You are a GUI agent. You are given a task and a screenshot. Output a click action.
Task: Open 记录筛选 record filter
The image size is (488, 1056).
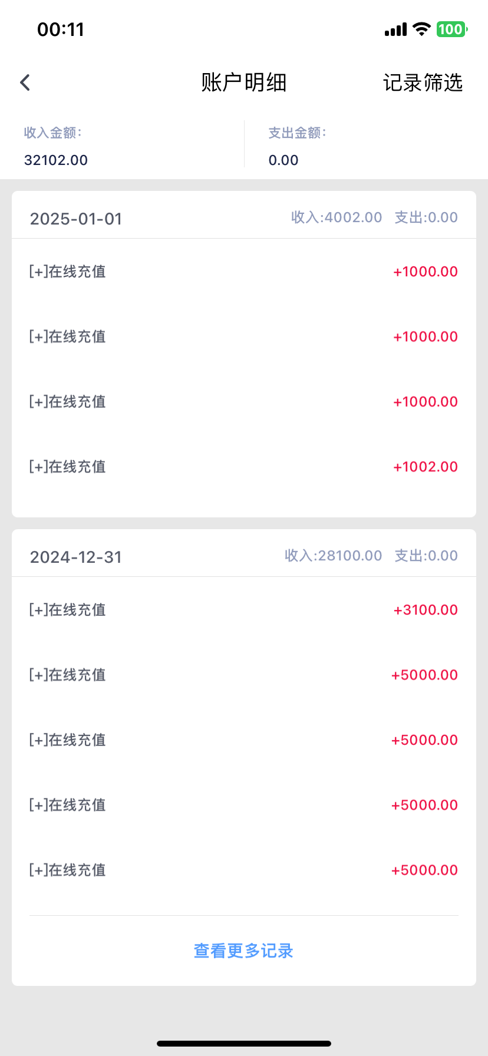pos(423,82)
